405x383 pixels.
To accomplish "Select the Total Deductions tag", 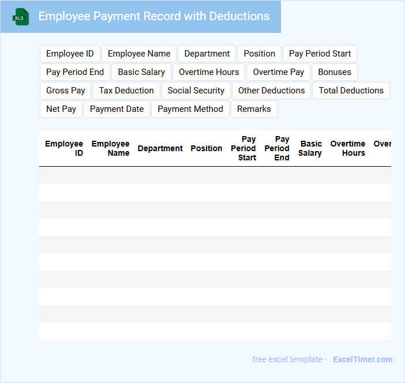I will point(351,91).
